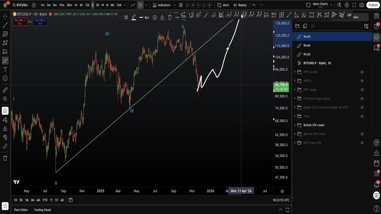381x214 pixels.
Task: Expand the timeframe dropdown arrow
Action: pyautogui.click(x=125, y=5)
